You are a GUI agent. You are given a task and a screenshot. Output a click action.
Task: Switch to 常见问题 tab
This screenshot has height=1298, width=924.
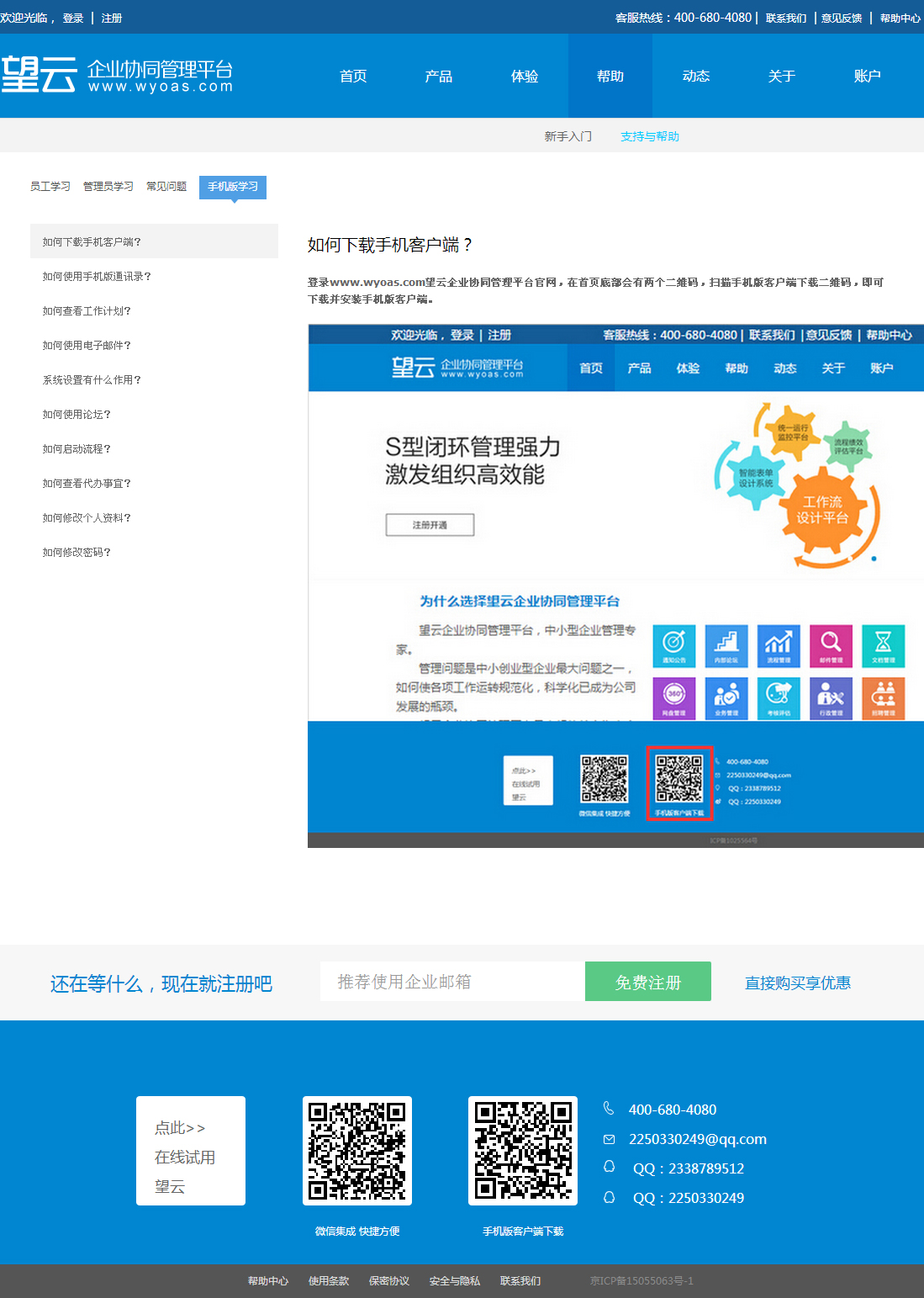(166, 187)
